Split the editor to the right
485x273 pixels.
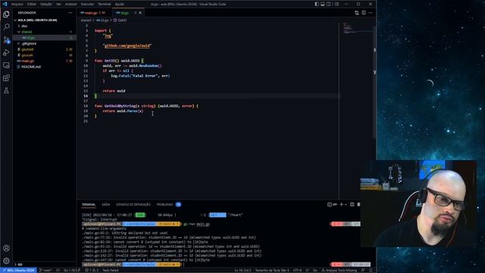[x=364, y=13]
